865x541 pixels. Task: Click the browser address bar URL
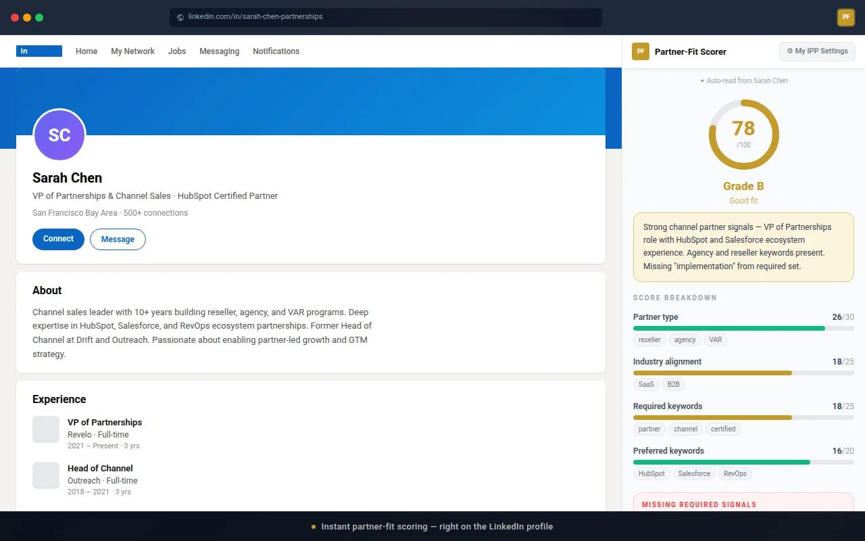pos(385,18)
